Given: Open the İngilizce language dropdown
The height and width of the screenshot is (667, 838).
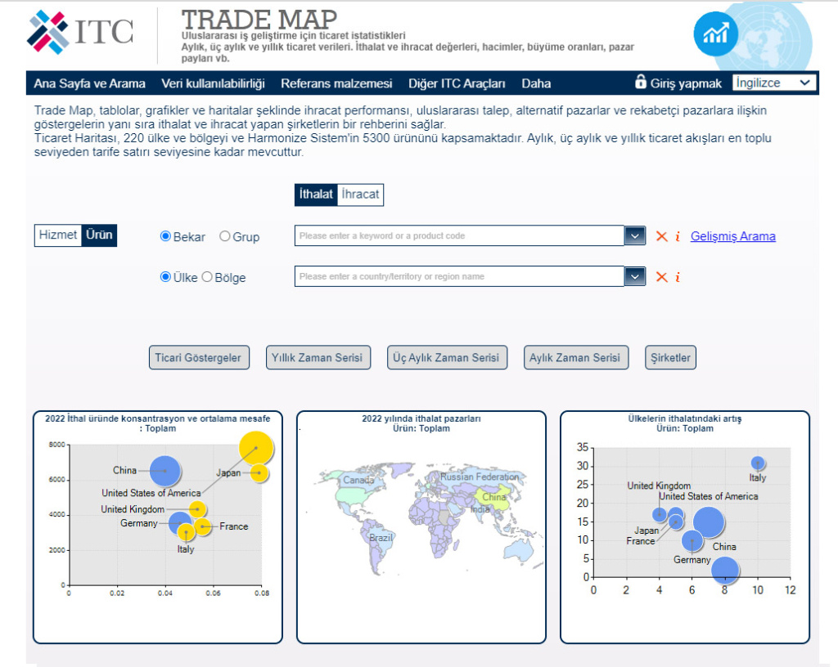Looking at the screenshot, I should 773,83.
